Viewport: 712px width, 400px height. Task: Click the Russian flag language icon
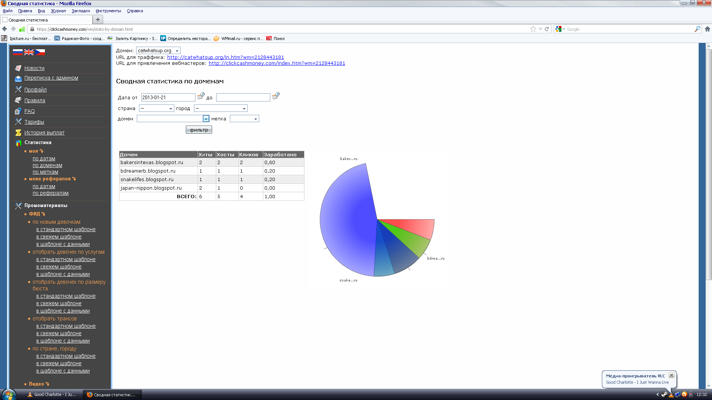tap(17, 52)
